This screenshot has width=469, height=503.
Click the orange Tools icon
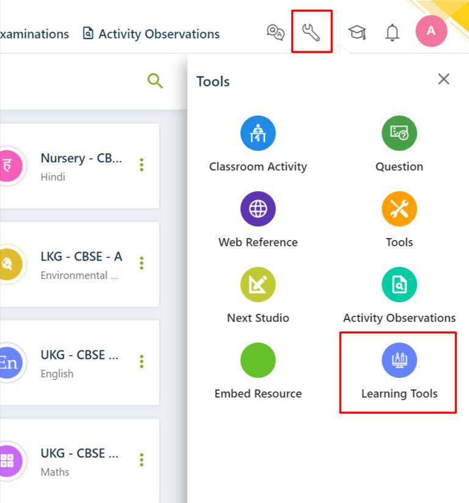pos(399,208)
